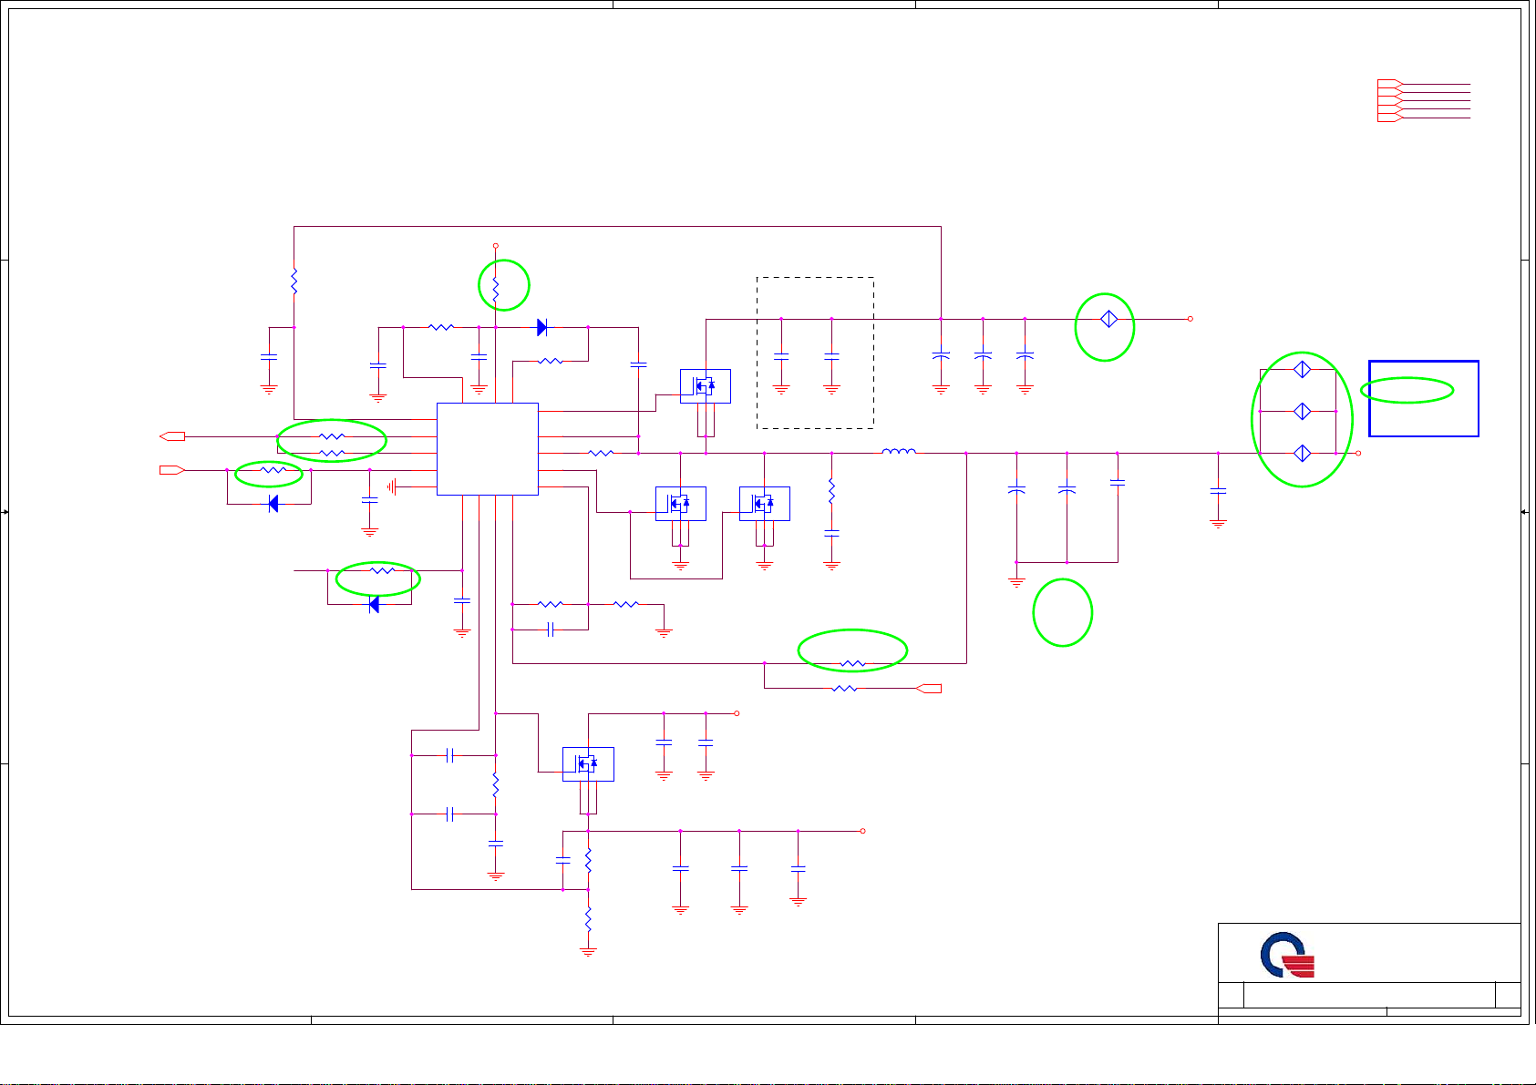Viewport: 1536px width, 1085px height.
Task: Select the middle diamond jumper in the stack of three
Action: (1303, 411)
